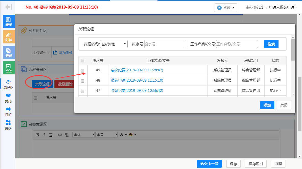Open the 字体 font dropdown in editor
Viewport: 302px width, 169px height.
83,135
